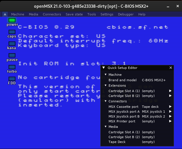Open MSX Cassette port options arrow
182x149 pixels.
tap(170, 107)
